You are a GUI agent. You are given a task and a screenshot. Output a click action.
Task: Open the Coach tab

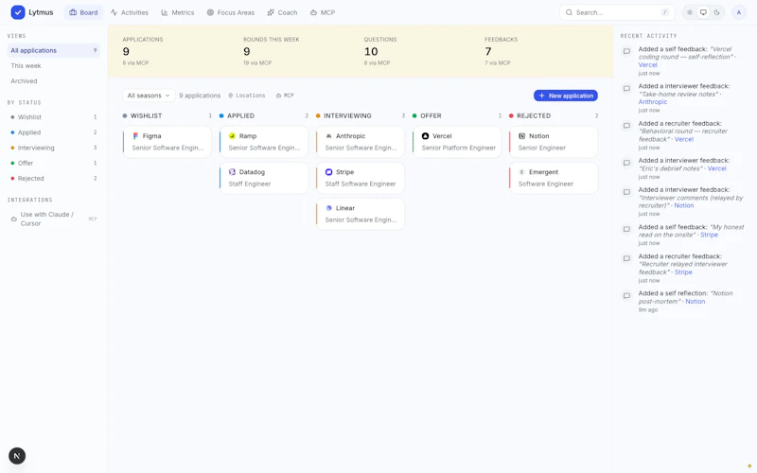pos(282,12)
